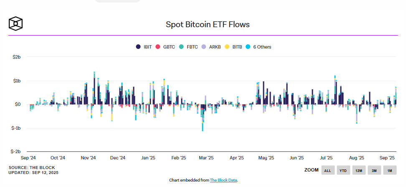Open The Block Data link
406x187 pixels.
click(x=223, y=180)
